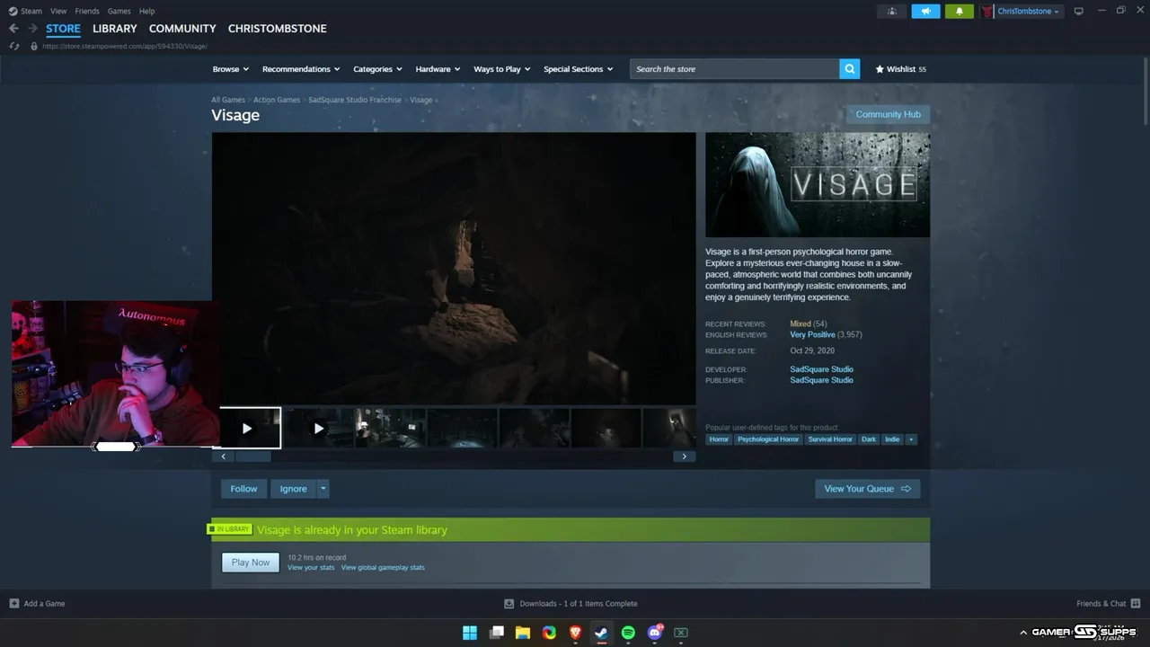Open View global gameplay stats link
Screen dimensions: 1150x647
coord(383,568)
